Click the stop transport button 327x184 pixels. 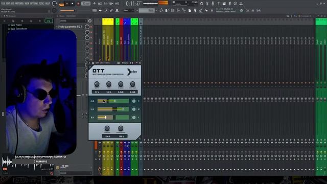pyautogui.click(x=73, y=4)
